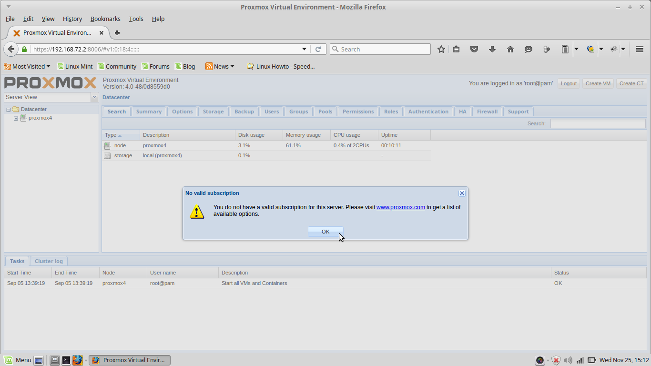Click the battery tray icon
Viewport: 651px width, 366px height.
tap(592, 360)
